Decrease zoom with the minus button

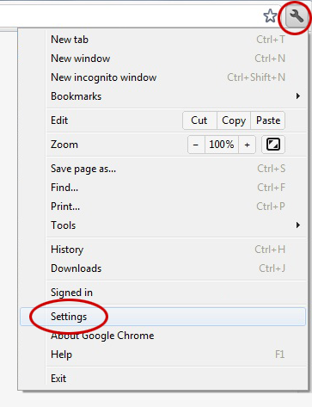pyautogui.click(x=196, y=145)
